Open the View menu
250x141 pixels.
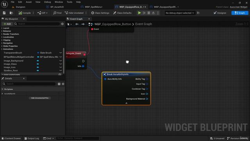coord(38,2)
